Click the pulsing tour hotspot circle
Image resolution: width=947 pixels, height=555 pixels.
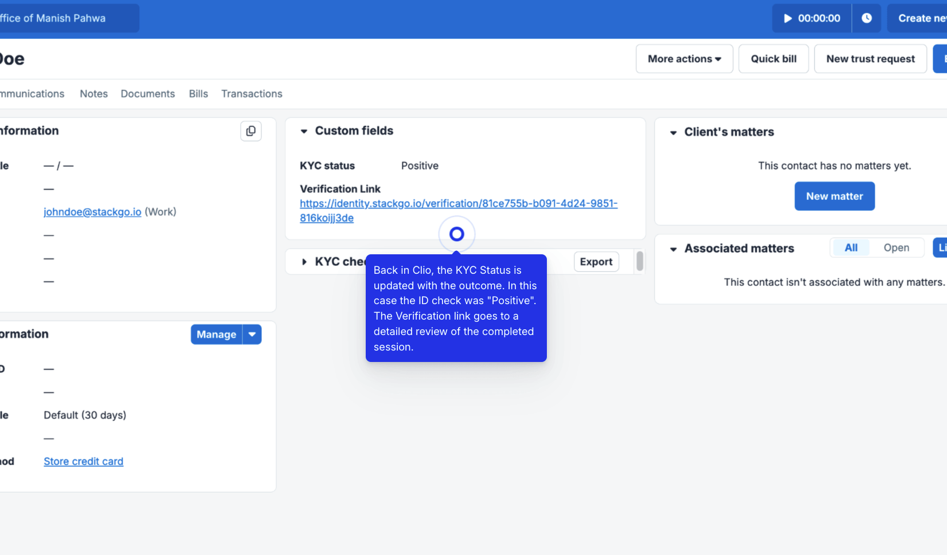[x=456, y=234]
